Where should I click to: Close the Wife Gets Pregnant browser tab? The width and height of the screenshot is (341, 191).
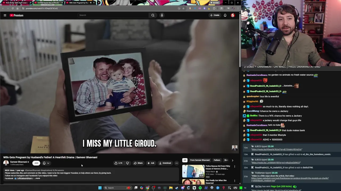click(94, 3)
